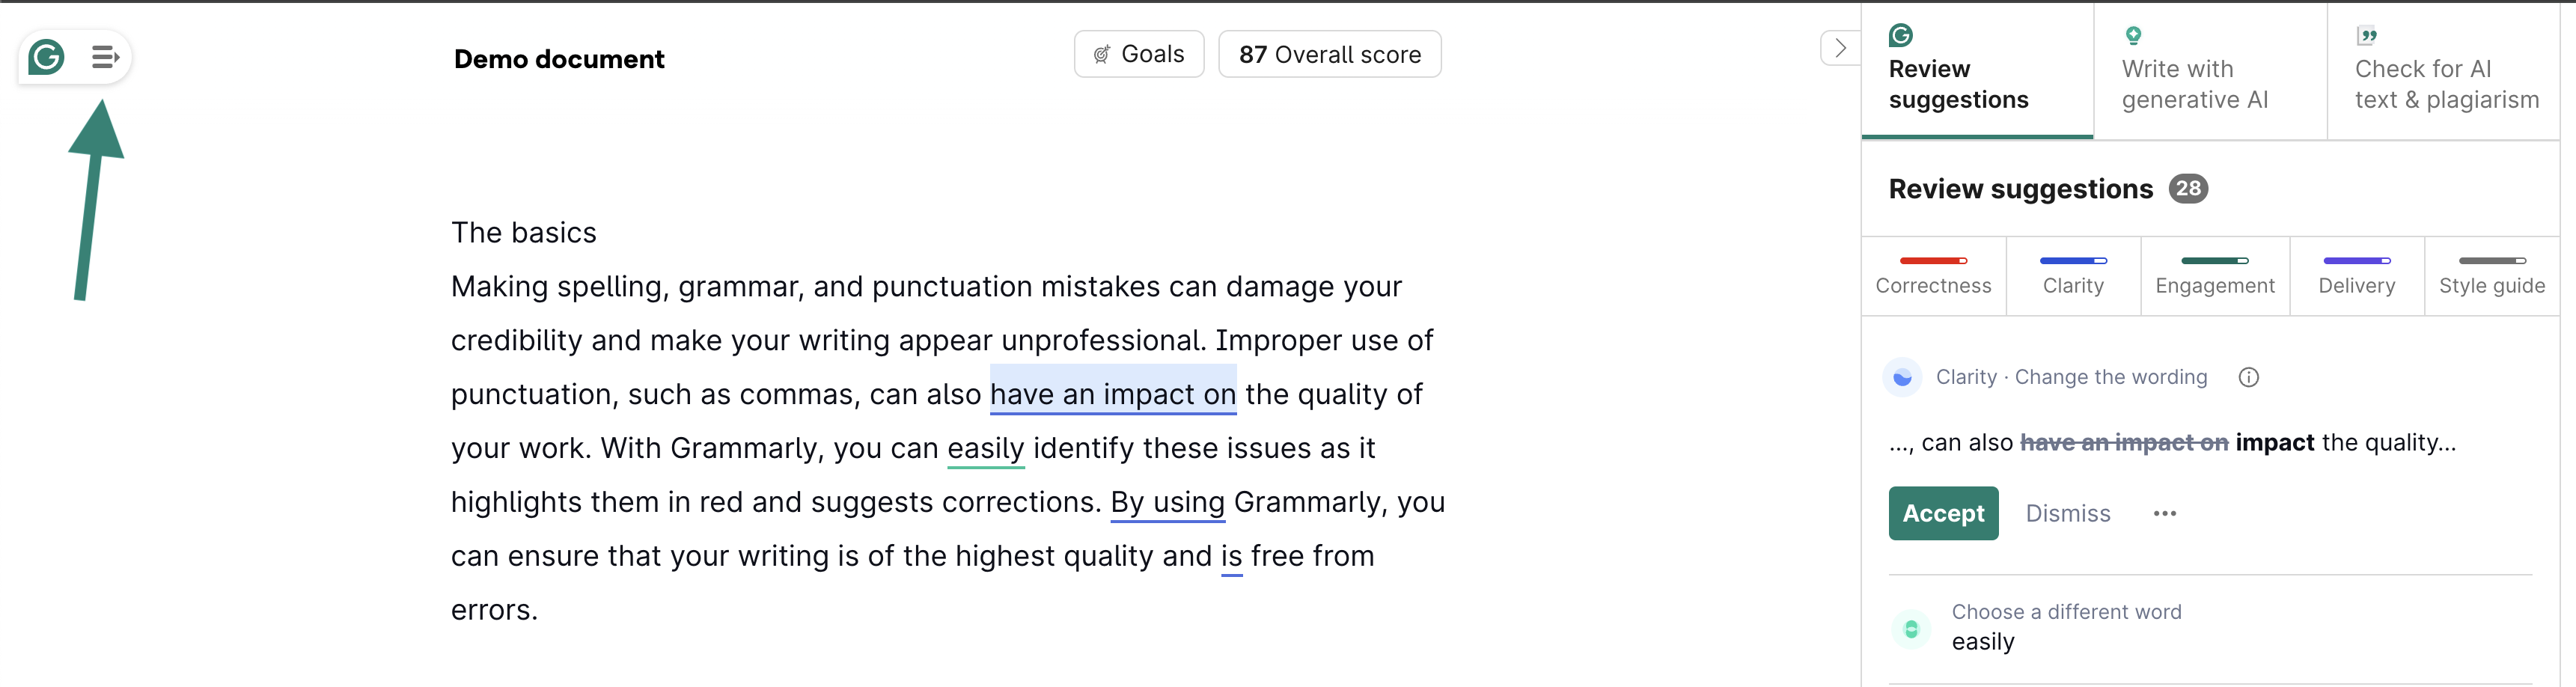
Task: Accept the impact wording suggestion
Action: pyautogui.click(x=1942, y=513)
